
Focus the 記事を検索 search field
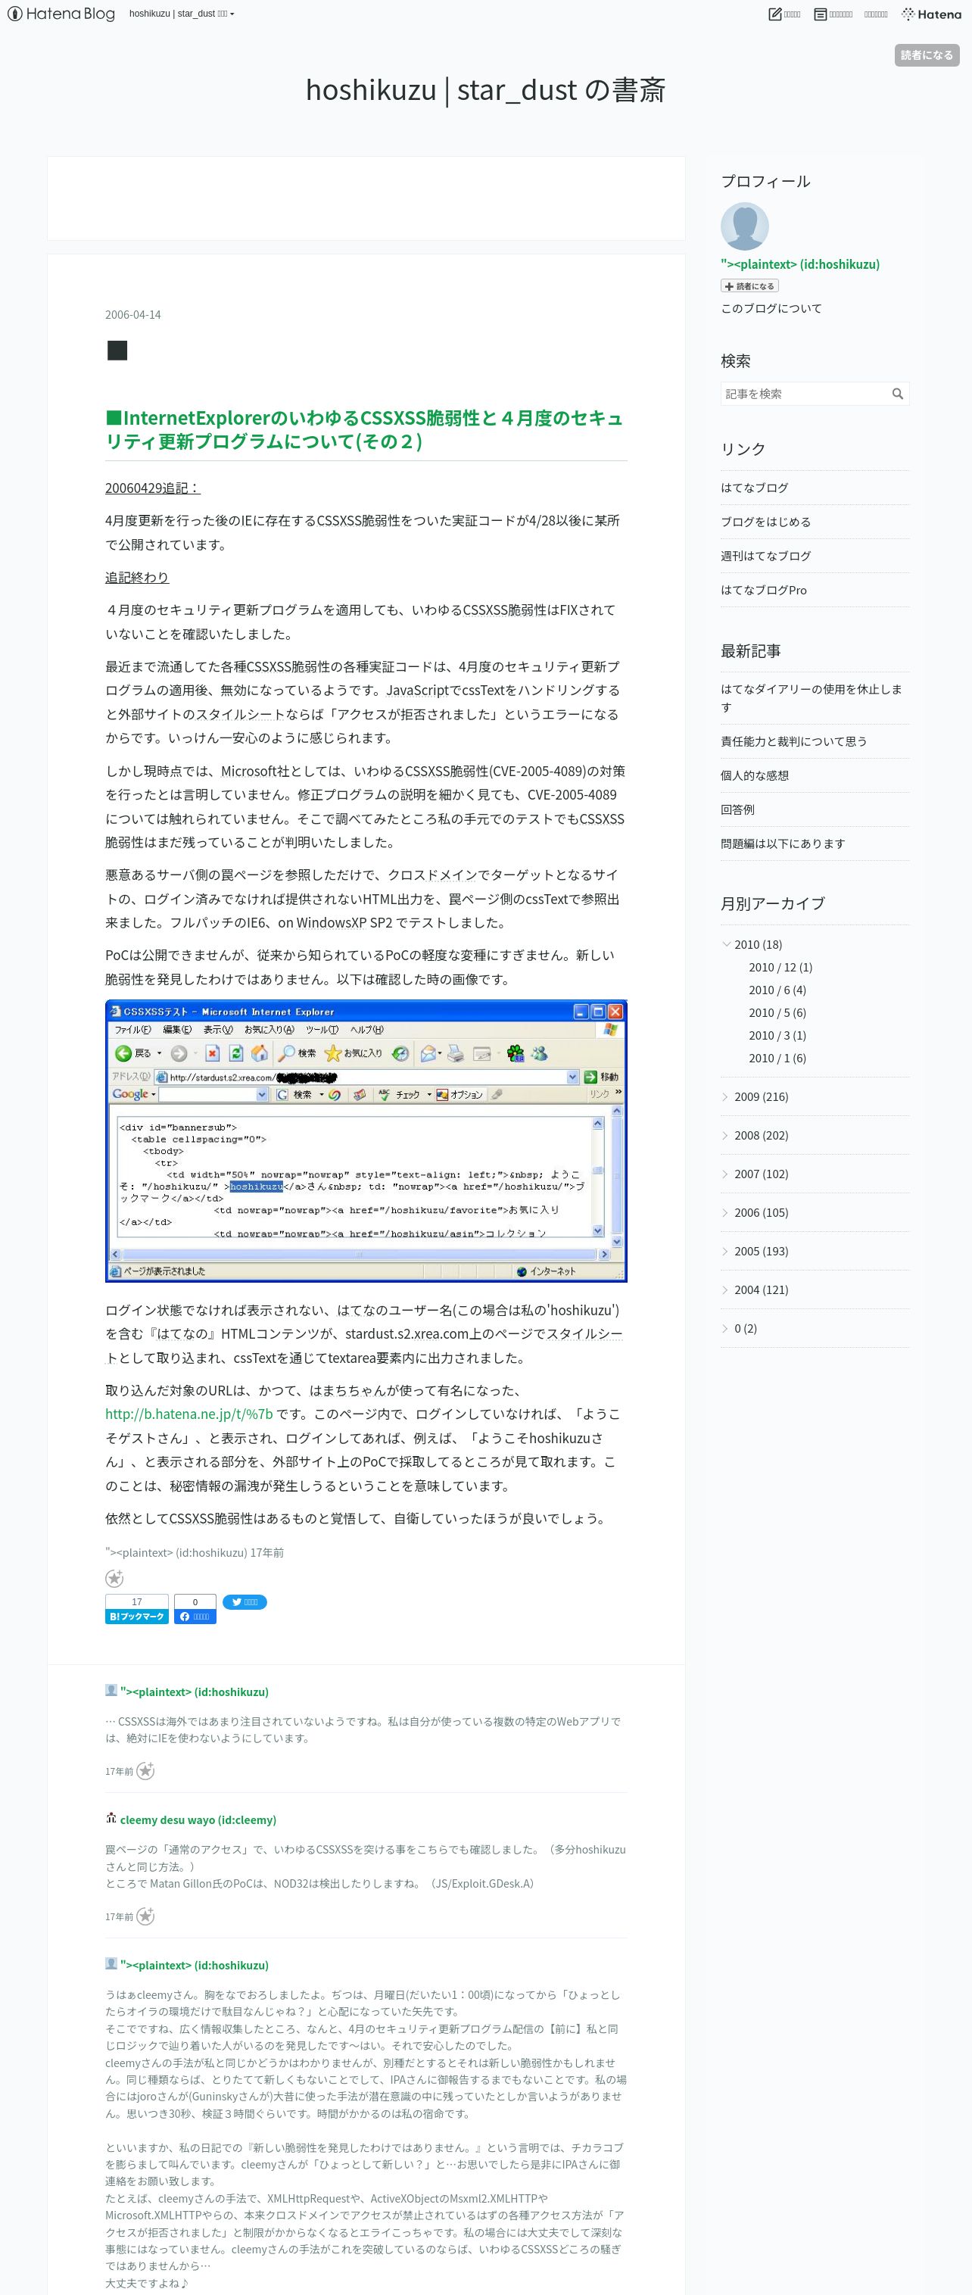click(x=805, y=394)
